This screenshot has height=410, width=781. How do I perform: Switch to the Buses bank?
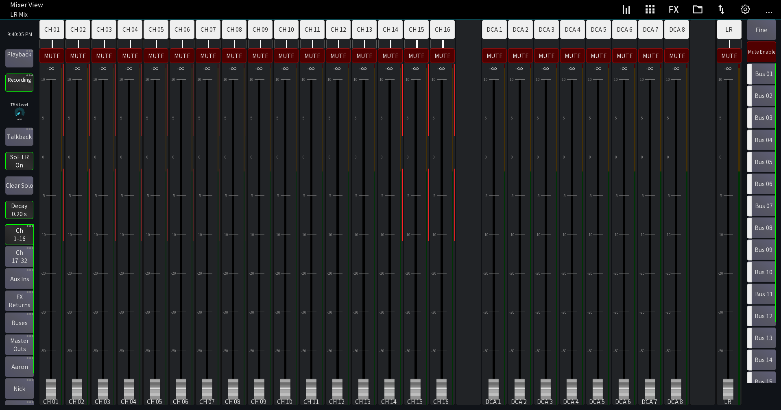click(x=19, y=323)
